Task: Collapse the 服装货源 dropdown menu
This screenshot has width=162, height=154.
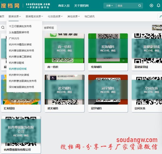Action: (x=15, y=16)
